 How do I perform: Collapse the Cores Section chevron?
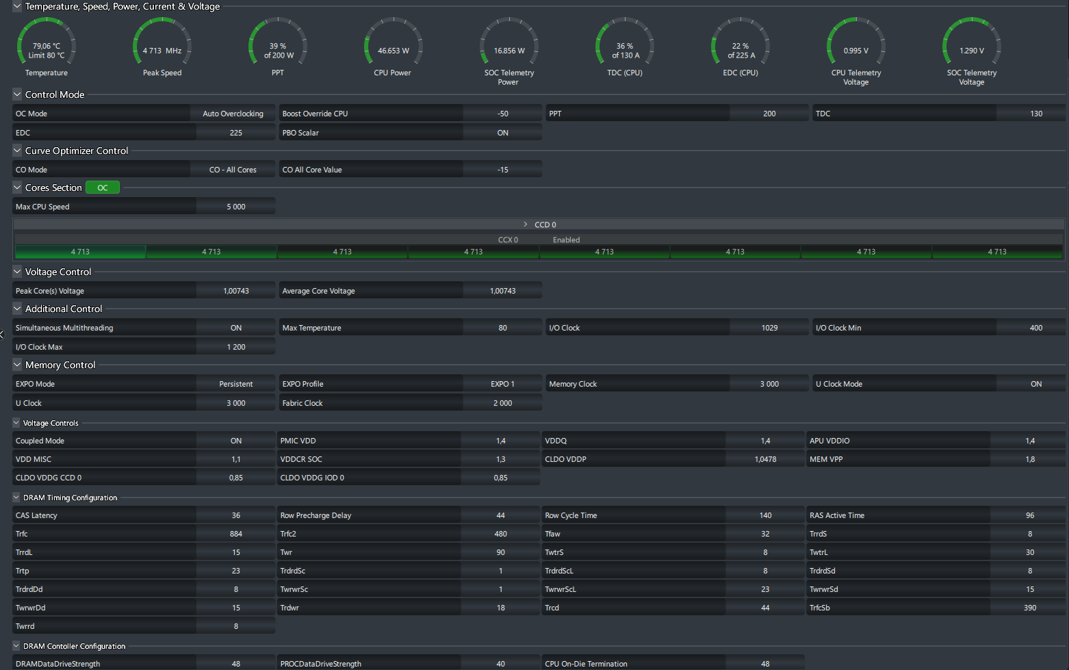click(x=17, y=188)
